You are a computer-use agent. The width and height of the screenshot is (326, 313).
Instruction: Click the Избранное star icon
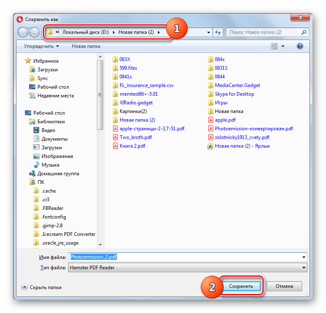point(28,61)
